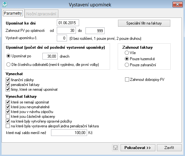Image resolution: width=185 pixels, height=156 pixels.
Task: Click the Pokračovat >> button
Action: [138, 148]
